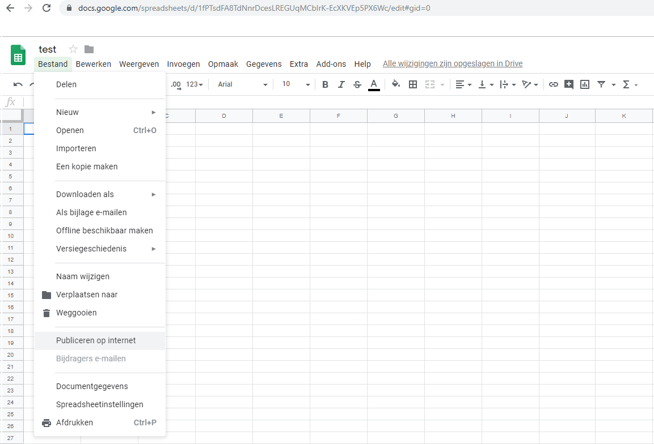Click Delen in the Bestand menu

pos(66,84)
